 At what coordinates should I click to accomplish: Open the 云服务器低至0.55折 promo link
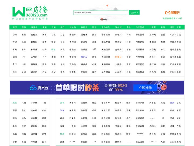pos(172,18)
